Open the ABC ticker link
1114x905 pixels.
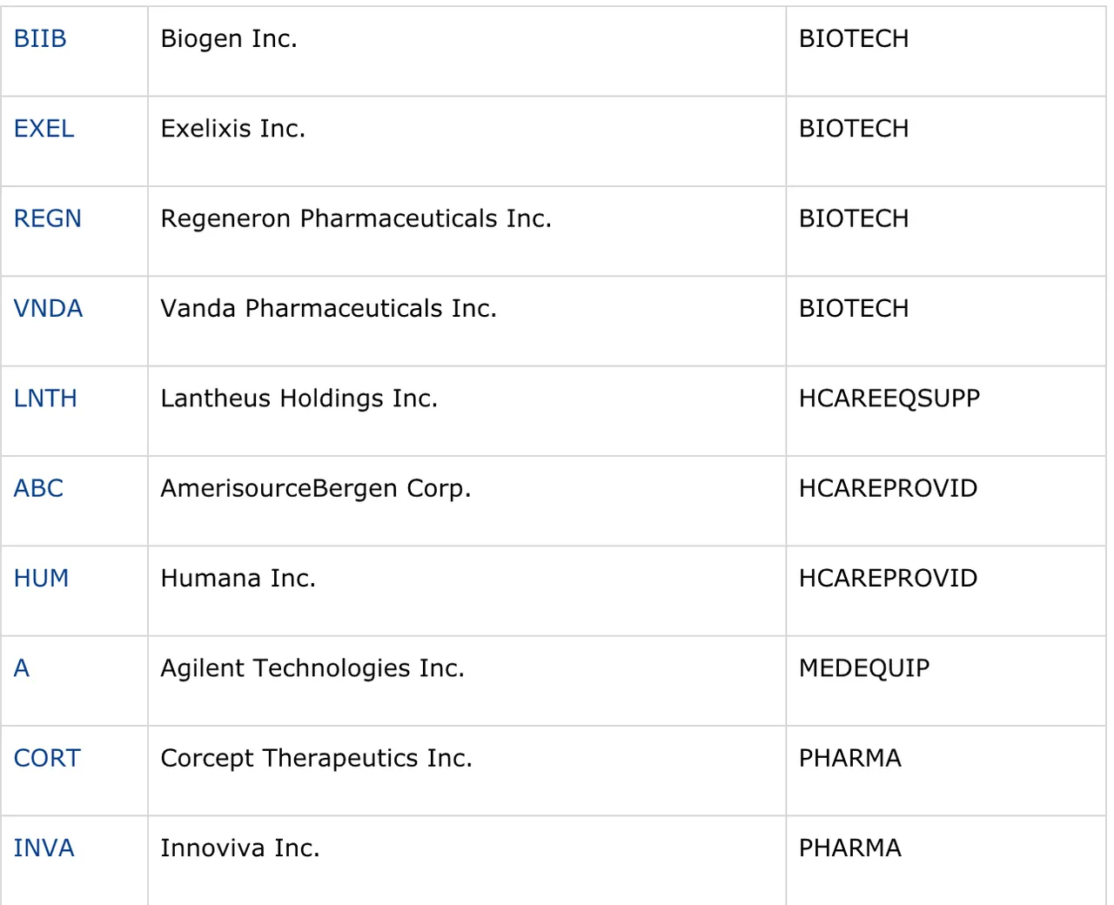38,488
